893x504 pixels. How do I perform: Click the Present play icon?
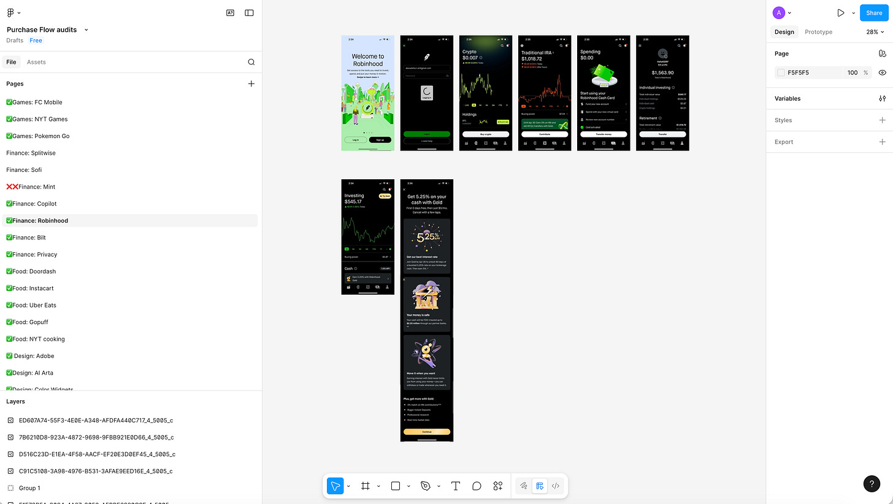pos(841,12)
